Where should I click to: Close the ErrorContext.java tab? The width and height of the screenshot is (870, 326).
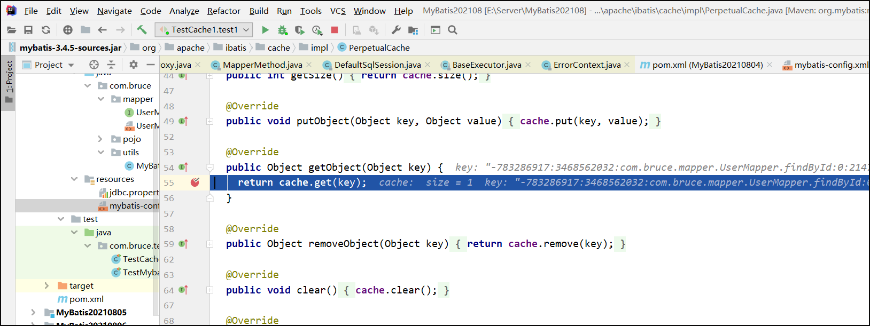[627, 65]
